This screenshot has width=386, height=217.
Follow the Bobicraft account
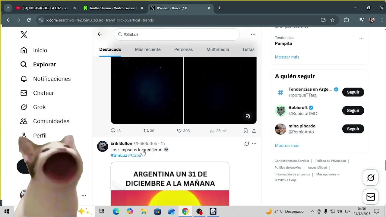coord(353,111)
